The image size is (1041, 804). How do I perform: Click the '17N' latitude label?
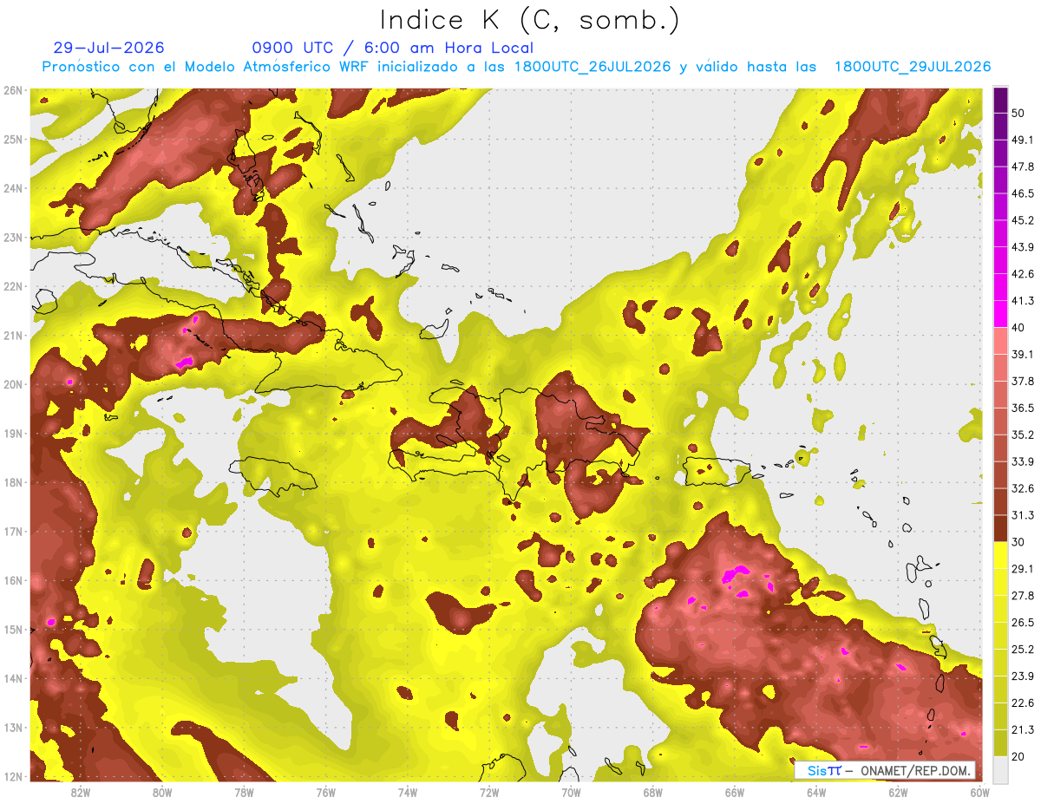pyautogui.click(x=13, y=532)
